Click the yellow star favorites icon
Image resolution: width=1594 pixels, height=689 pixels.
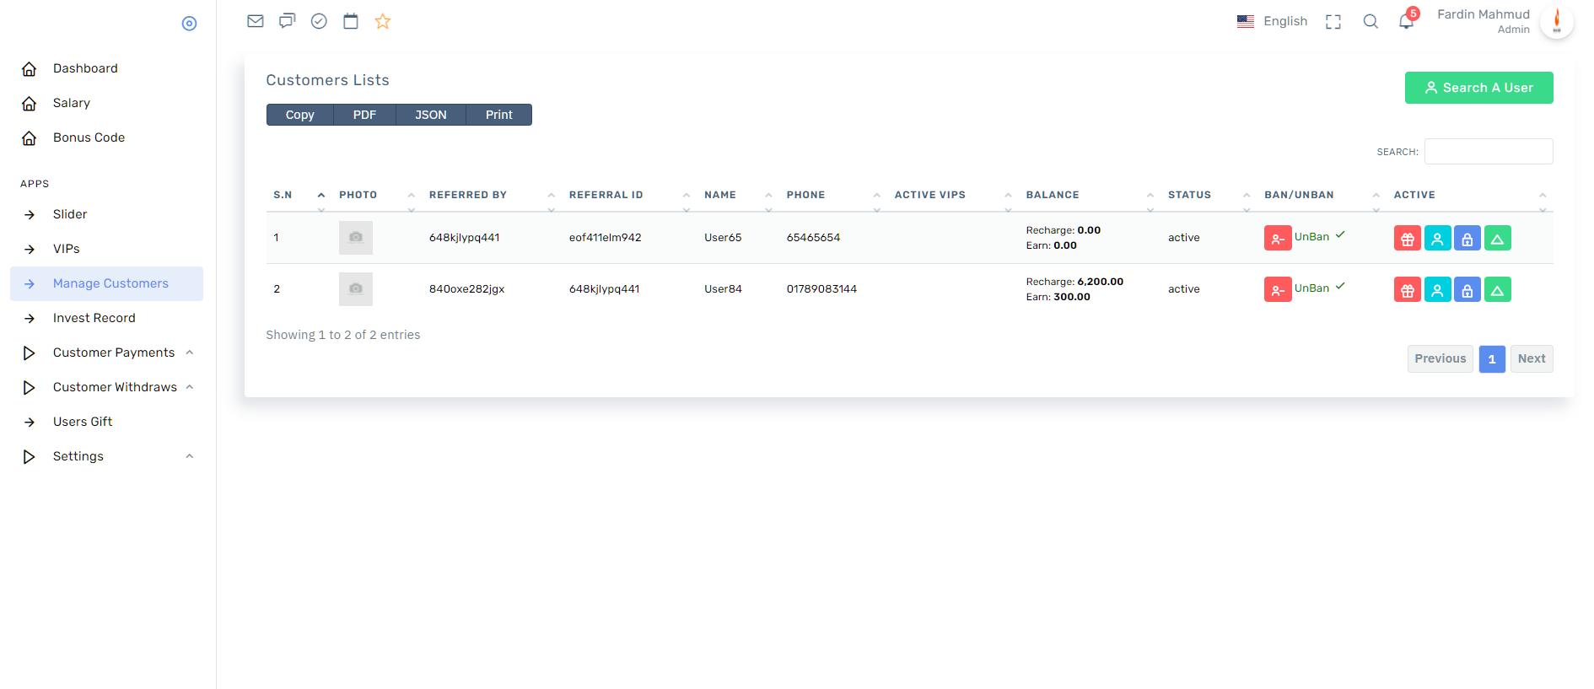(383, 21)
